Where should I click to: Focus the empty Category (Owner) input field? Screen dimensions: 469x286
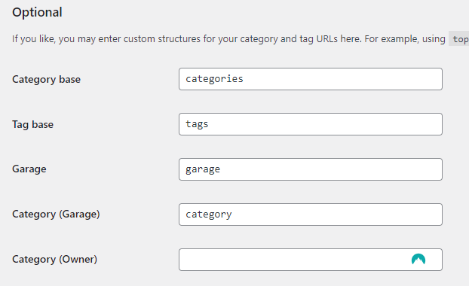[x=311, y=260]
